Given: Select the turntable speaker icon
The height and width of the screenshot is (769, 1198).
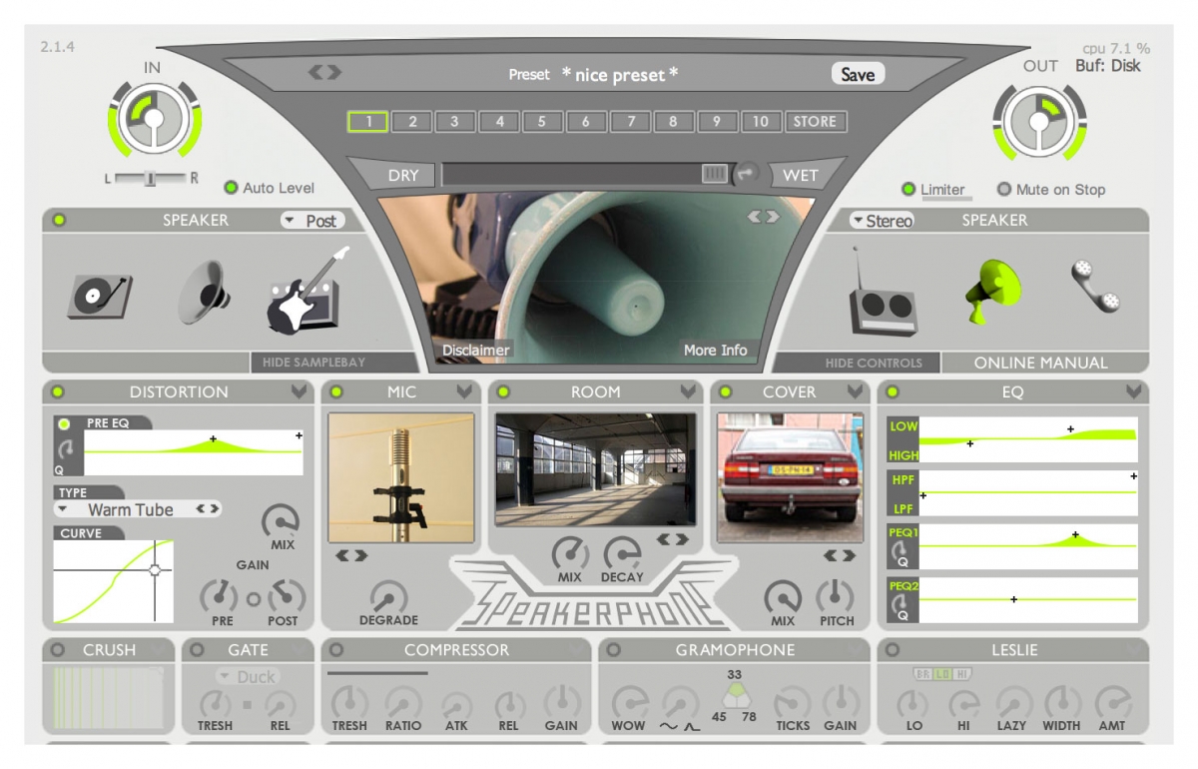Looking at the screenshot, I should 101,296.
